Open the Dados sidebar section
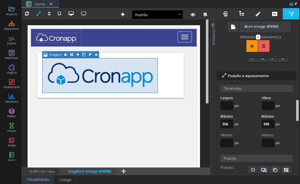 (x=11, y=40)
